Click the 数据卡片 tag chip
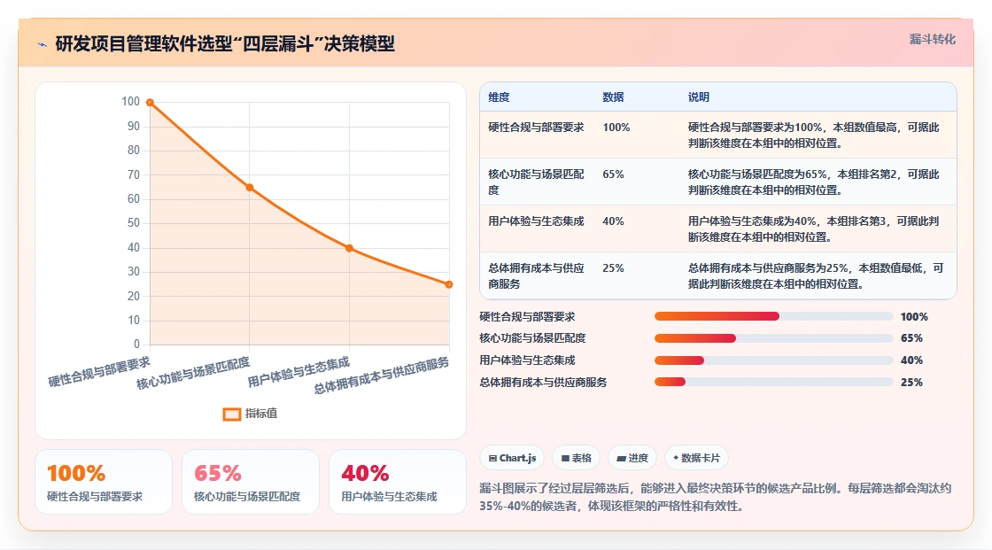 click(x=696, y=458)
